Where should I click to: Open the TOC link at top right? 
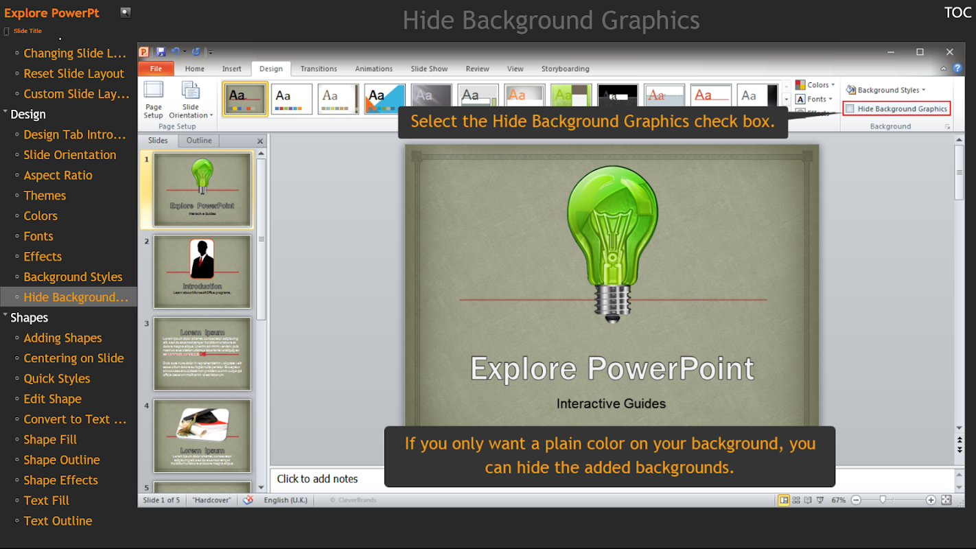coord(957,13)
